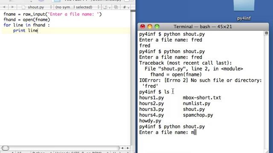Click 'fhand = open(fname)' editor line

point(26,20)
